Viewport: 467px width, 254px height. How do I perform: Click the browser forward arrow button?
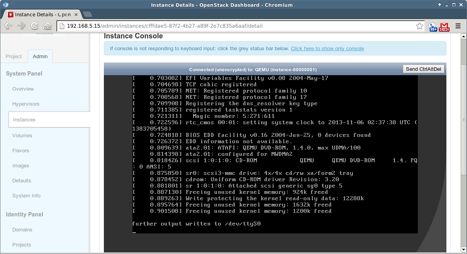[21, 26]
